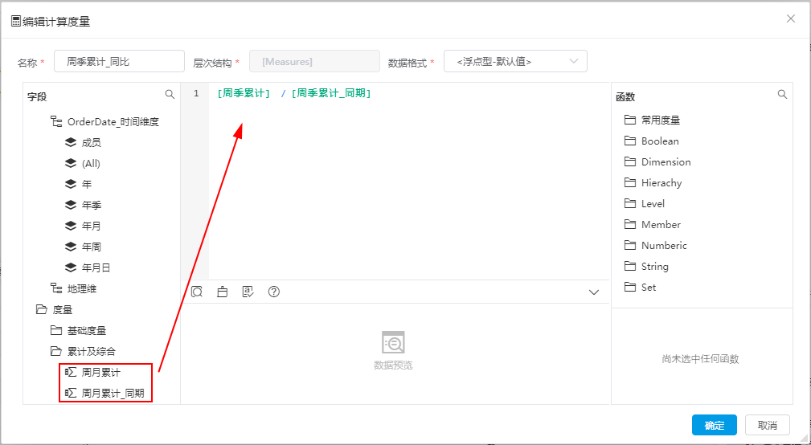This screenshot has height=445, width=811.
Task: Click the 层次结构 [Measures] field
Action: click(314, 61)
